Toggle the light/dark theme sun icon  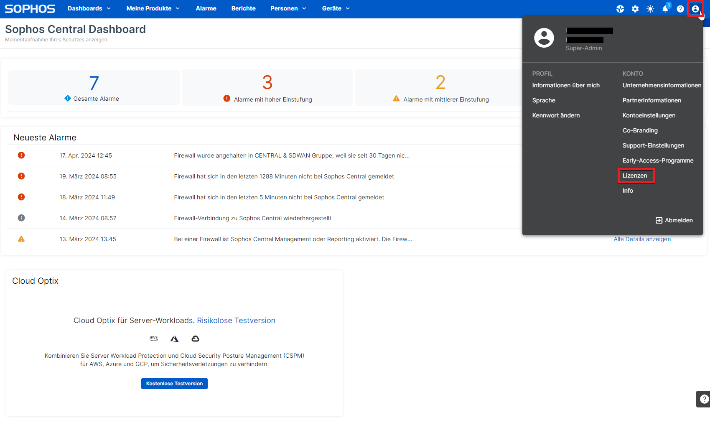click(650, 9)
